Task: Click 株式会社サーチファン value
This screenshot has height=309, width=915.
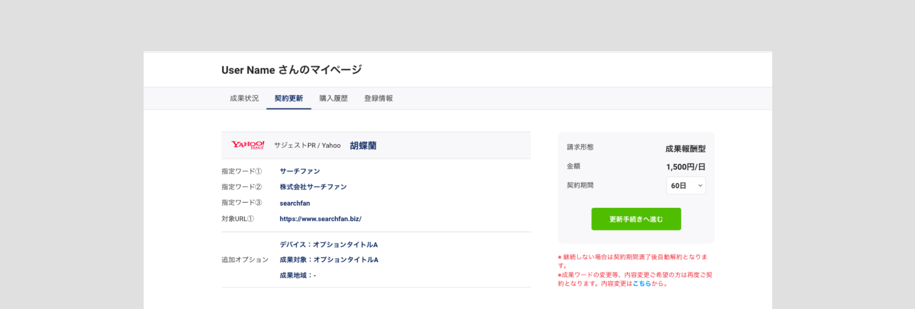Action: tap(313, 187)
